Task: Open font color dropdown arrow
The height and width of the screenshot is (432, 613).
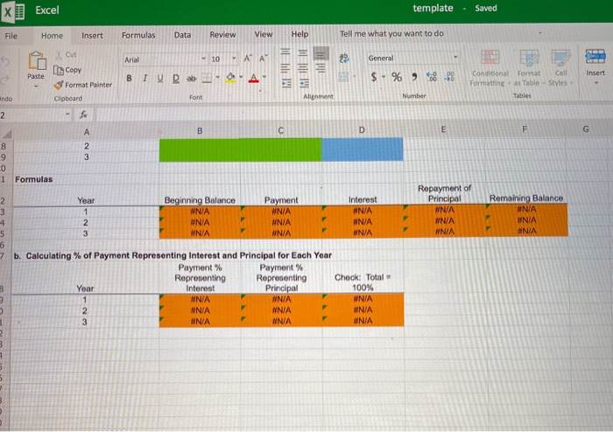Action: coord(264,77)
